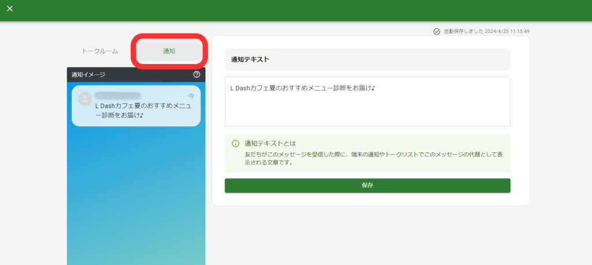Click the notification preview bubble

tap(136, 106)
